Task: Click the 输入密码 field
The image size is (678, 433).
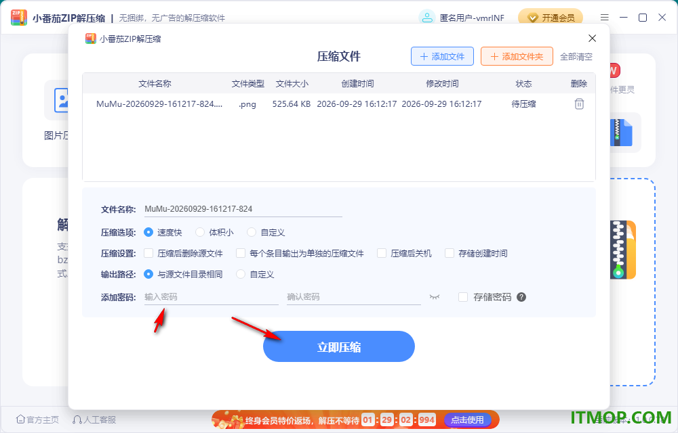Action: 211,297
